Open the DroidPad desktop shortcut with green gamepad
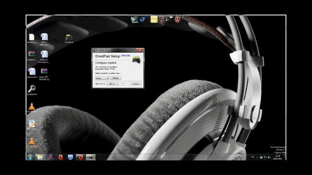Screen dimensions: 312x175 click(69, 39)
